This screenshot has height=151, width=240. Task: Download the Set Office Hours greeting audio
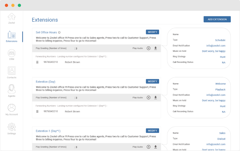pyautogui.click(x=156, y=48)
